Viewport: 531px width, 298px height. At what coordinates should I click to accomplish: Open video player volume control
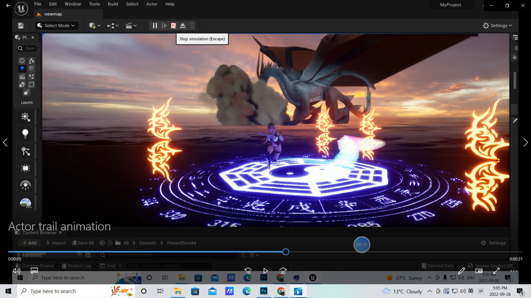pyautogui.click(x=17, y=271)
